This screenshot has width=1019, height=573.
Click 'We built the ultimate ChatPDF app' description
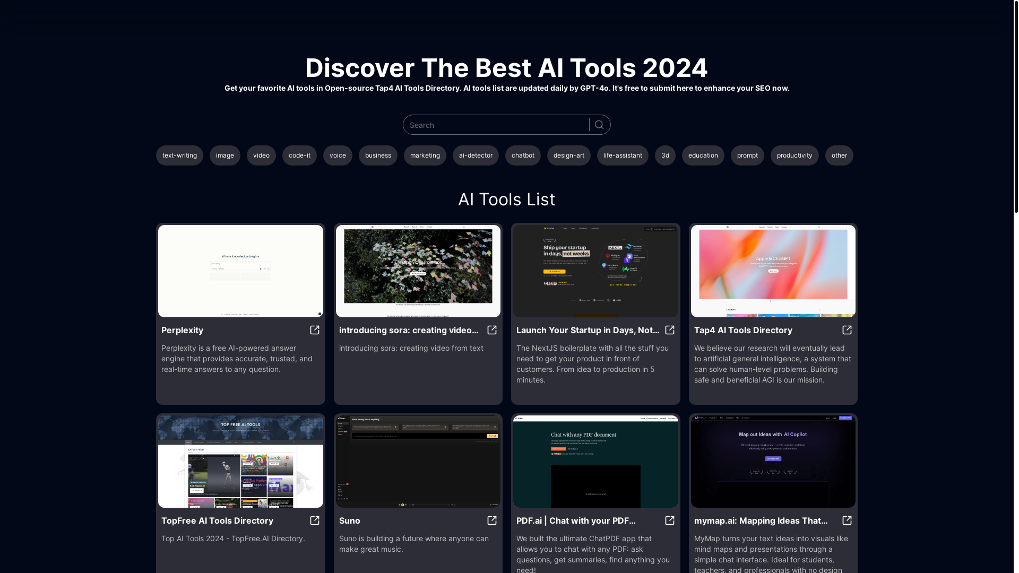[593, 553]
